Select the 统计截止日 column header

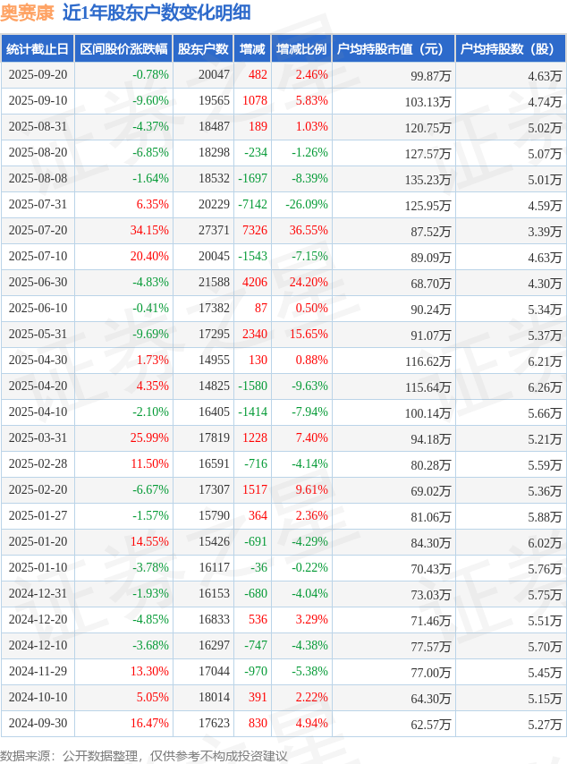click(x=37, y=49)
